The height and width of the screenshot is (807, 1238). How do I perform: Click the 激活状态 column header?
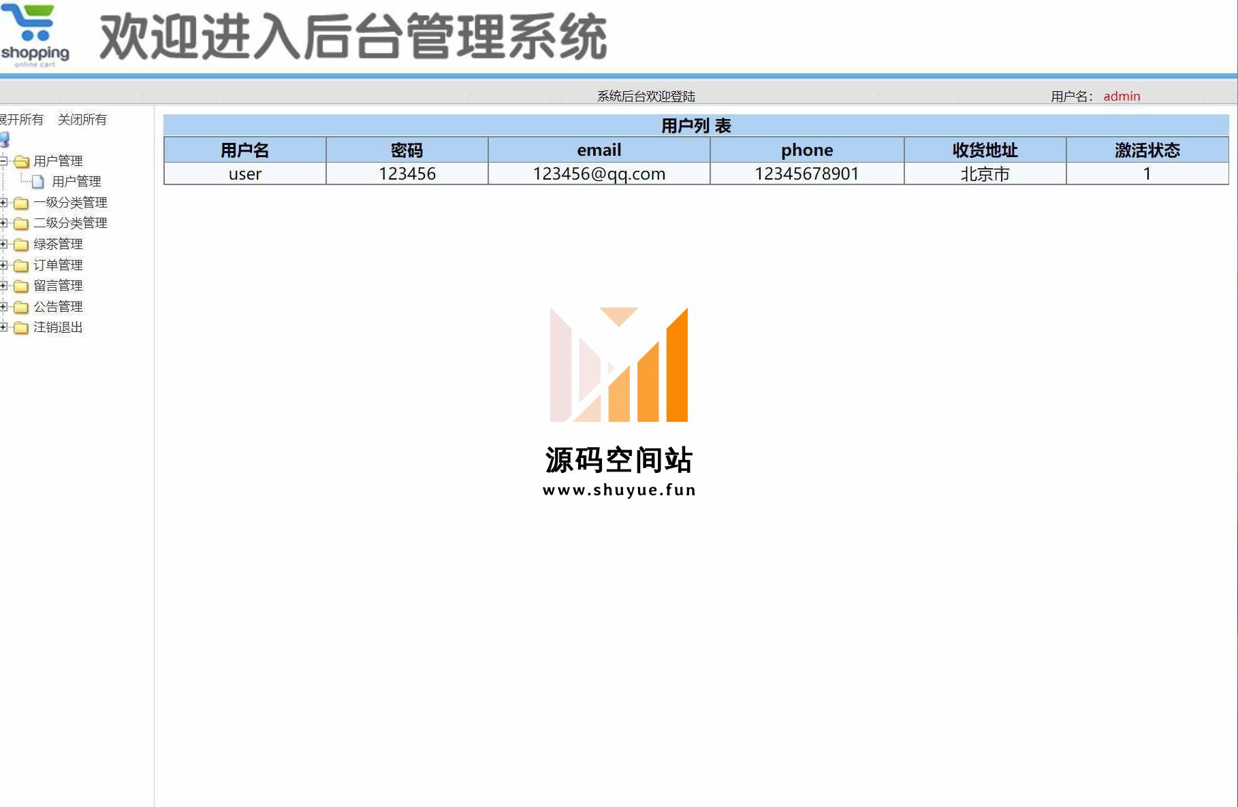coord(1147,150)
